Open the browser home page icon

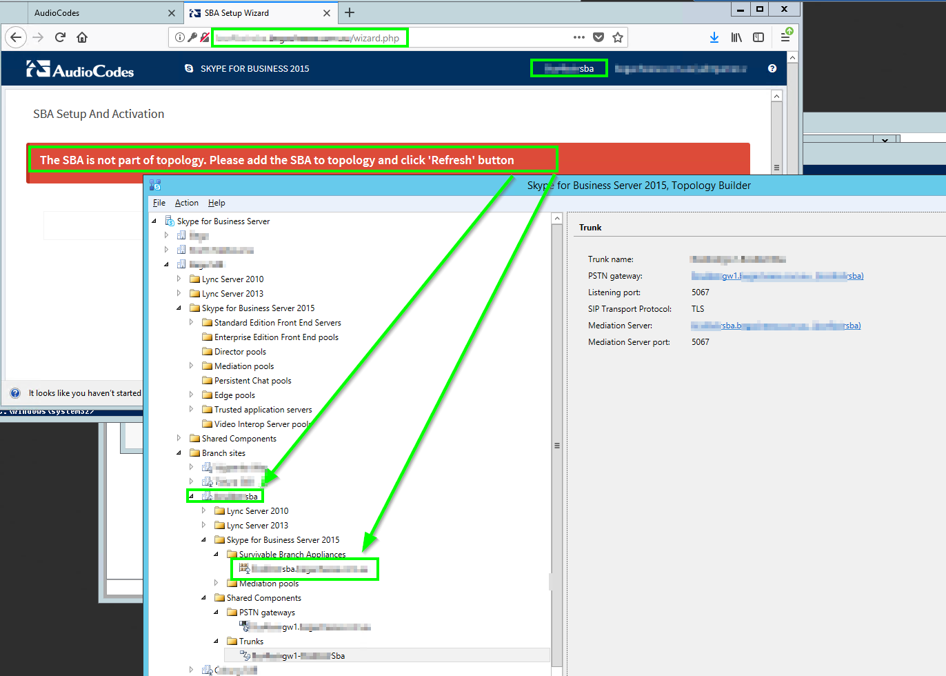click(x=82, y=37)
